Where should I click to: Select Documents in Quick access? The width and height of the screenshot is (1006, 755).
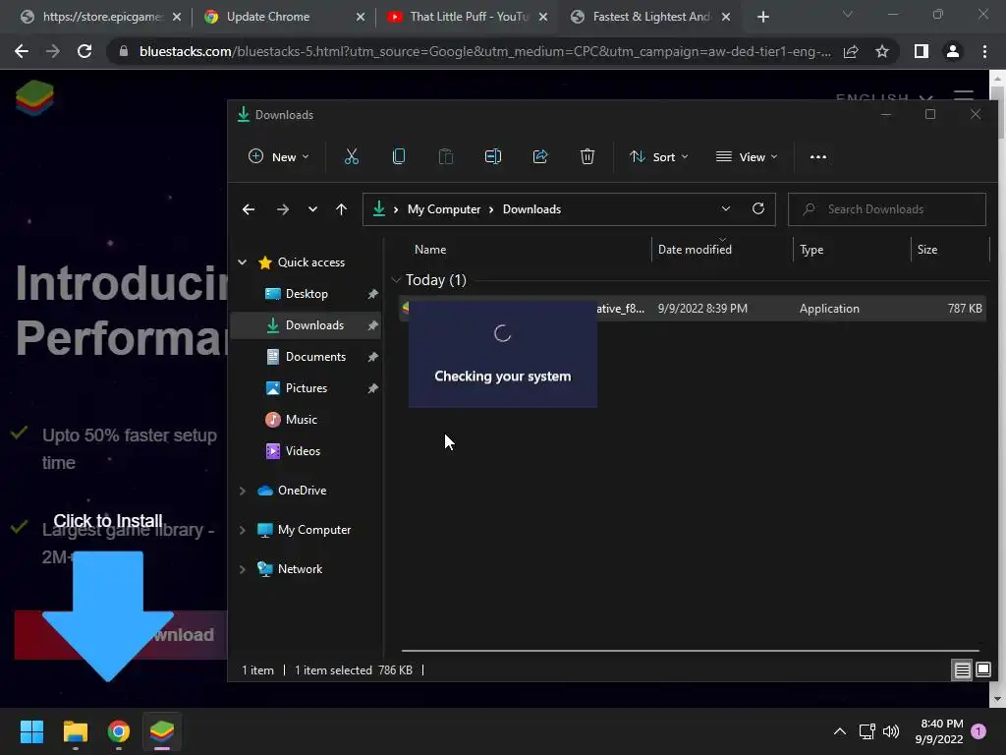coord(306,356)
